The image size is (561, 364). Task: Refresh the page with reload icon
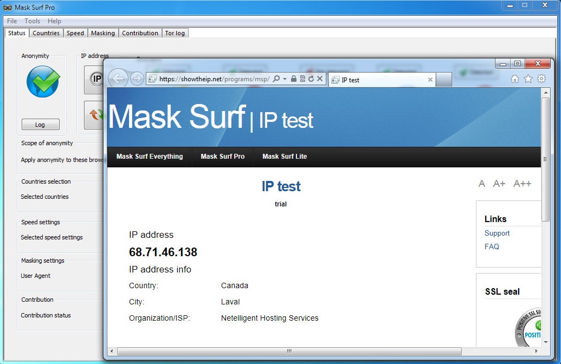pos(311,79)
